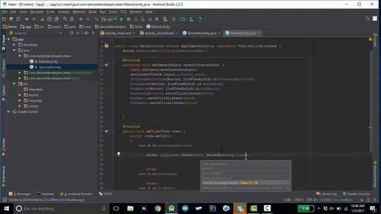This screenshot has height=214, width=381.
Task: Click the decentdevelopers breadcrumb folder
Action: 110,26
